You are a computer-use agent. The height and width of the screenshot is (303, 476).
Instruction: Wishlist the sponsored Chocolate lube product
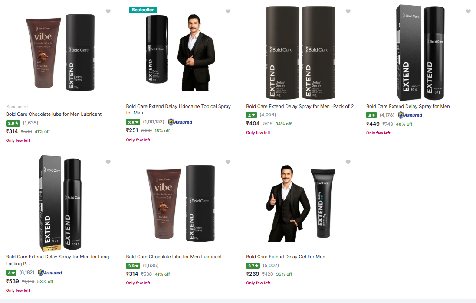tap(108, 11)
